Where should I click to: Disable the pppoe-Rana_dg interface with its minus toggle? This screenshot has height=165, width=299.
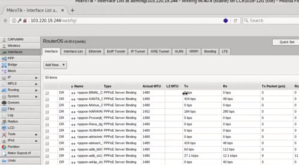[x=47, y=124]
